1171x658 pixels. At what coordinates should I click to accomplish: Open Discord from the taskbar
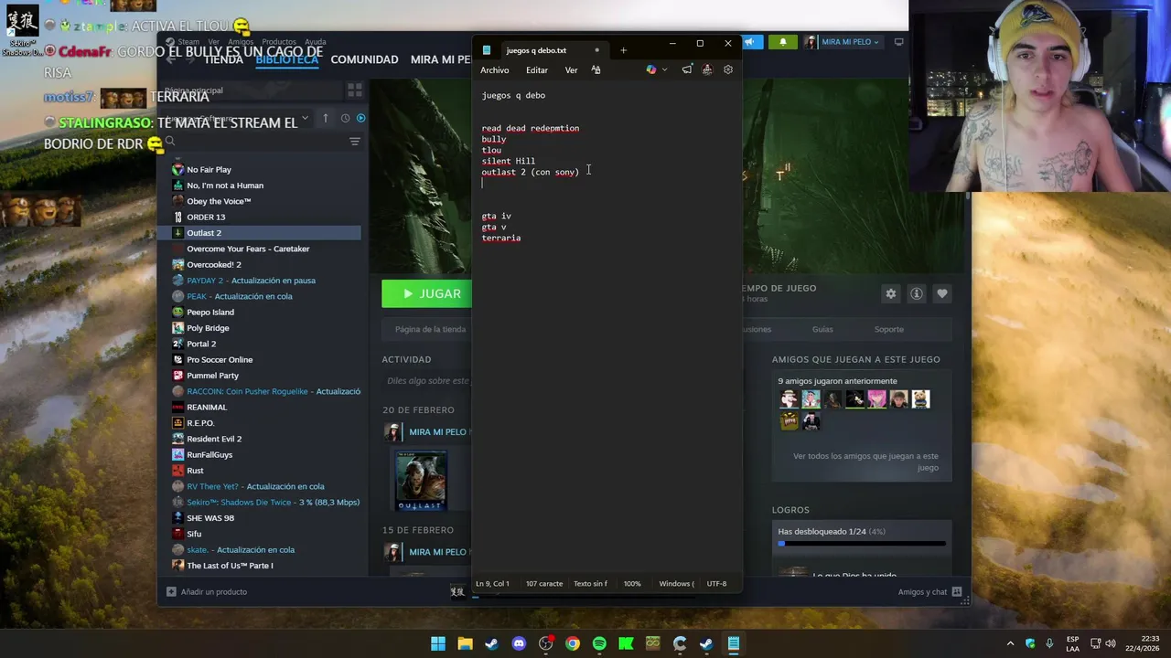[x=519, y=643]
